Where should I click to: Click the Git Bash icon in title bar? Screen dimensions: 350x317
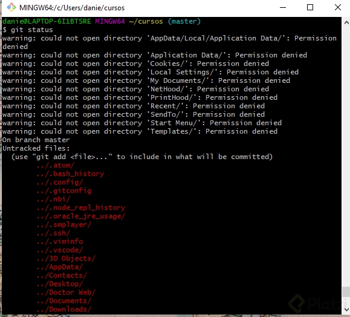11,7
